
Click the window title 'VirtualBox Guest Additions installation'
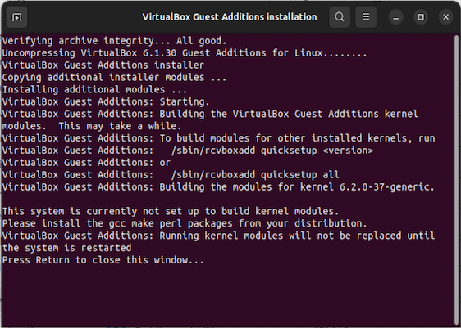pos(230,17)
